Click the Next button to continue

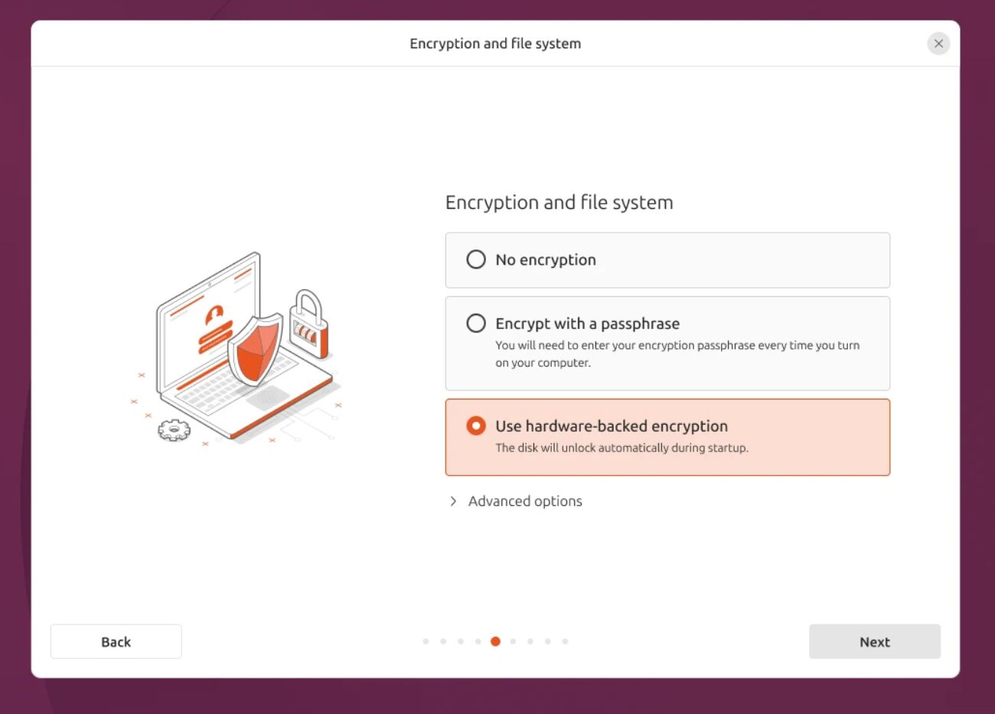click(x=874, y=641)
